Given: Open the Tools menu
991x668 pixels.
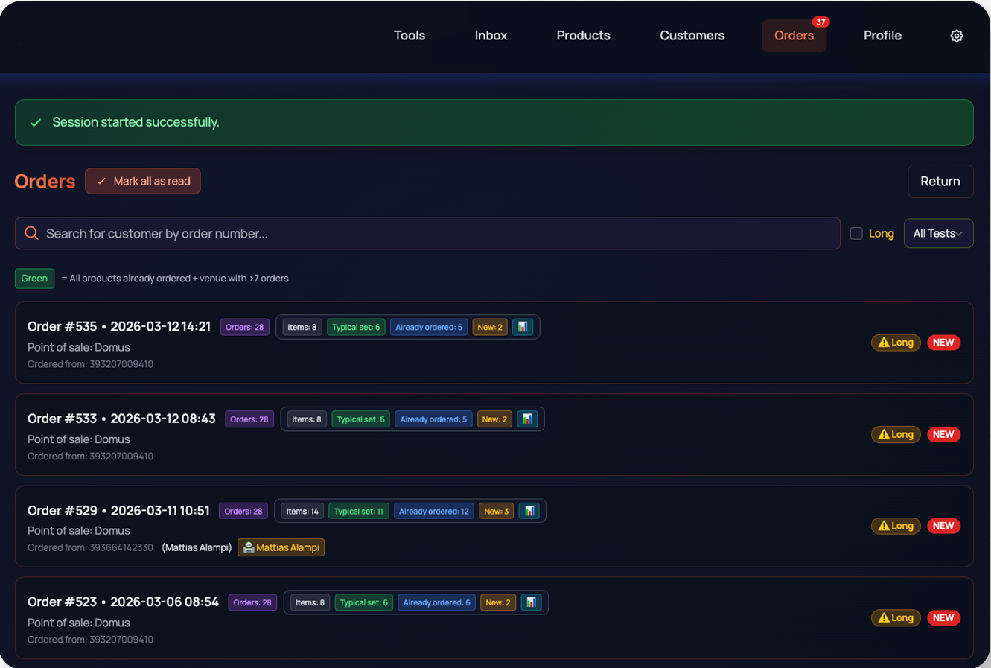Looking at the screenshot, I should click(410, 36).
